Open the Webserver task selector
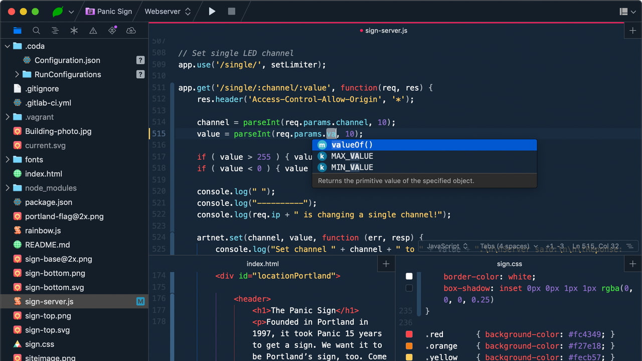 tap(168, 11)
